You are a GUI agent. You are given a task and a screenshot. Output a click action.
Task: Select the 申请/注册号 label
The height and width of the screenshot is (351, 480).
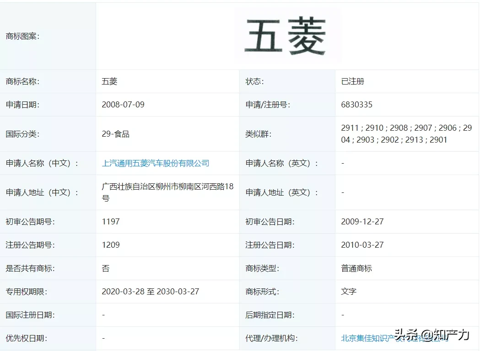(x=268, y=105)
